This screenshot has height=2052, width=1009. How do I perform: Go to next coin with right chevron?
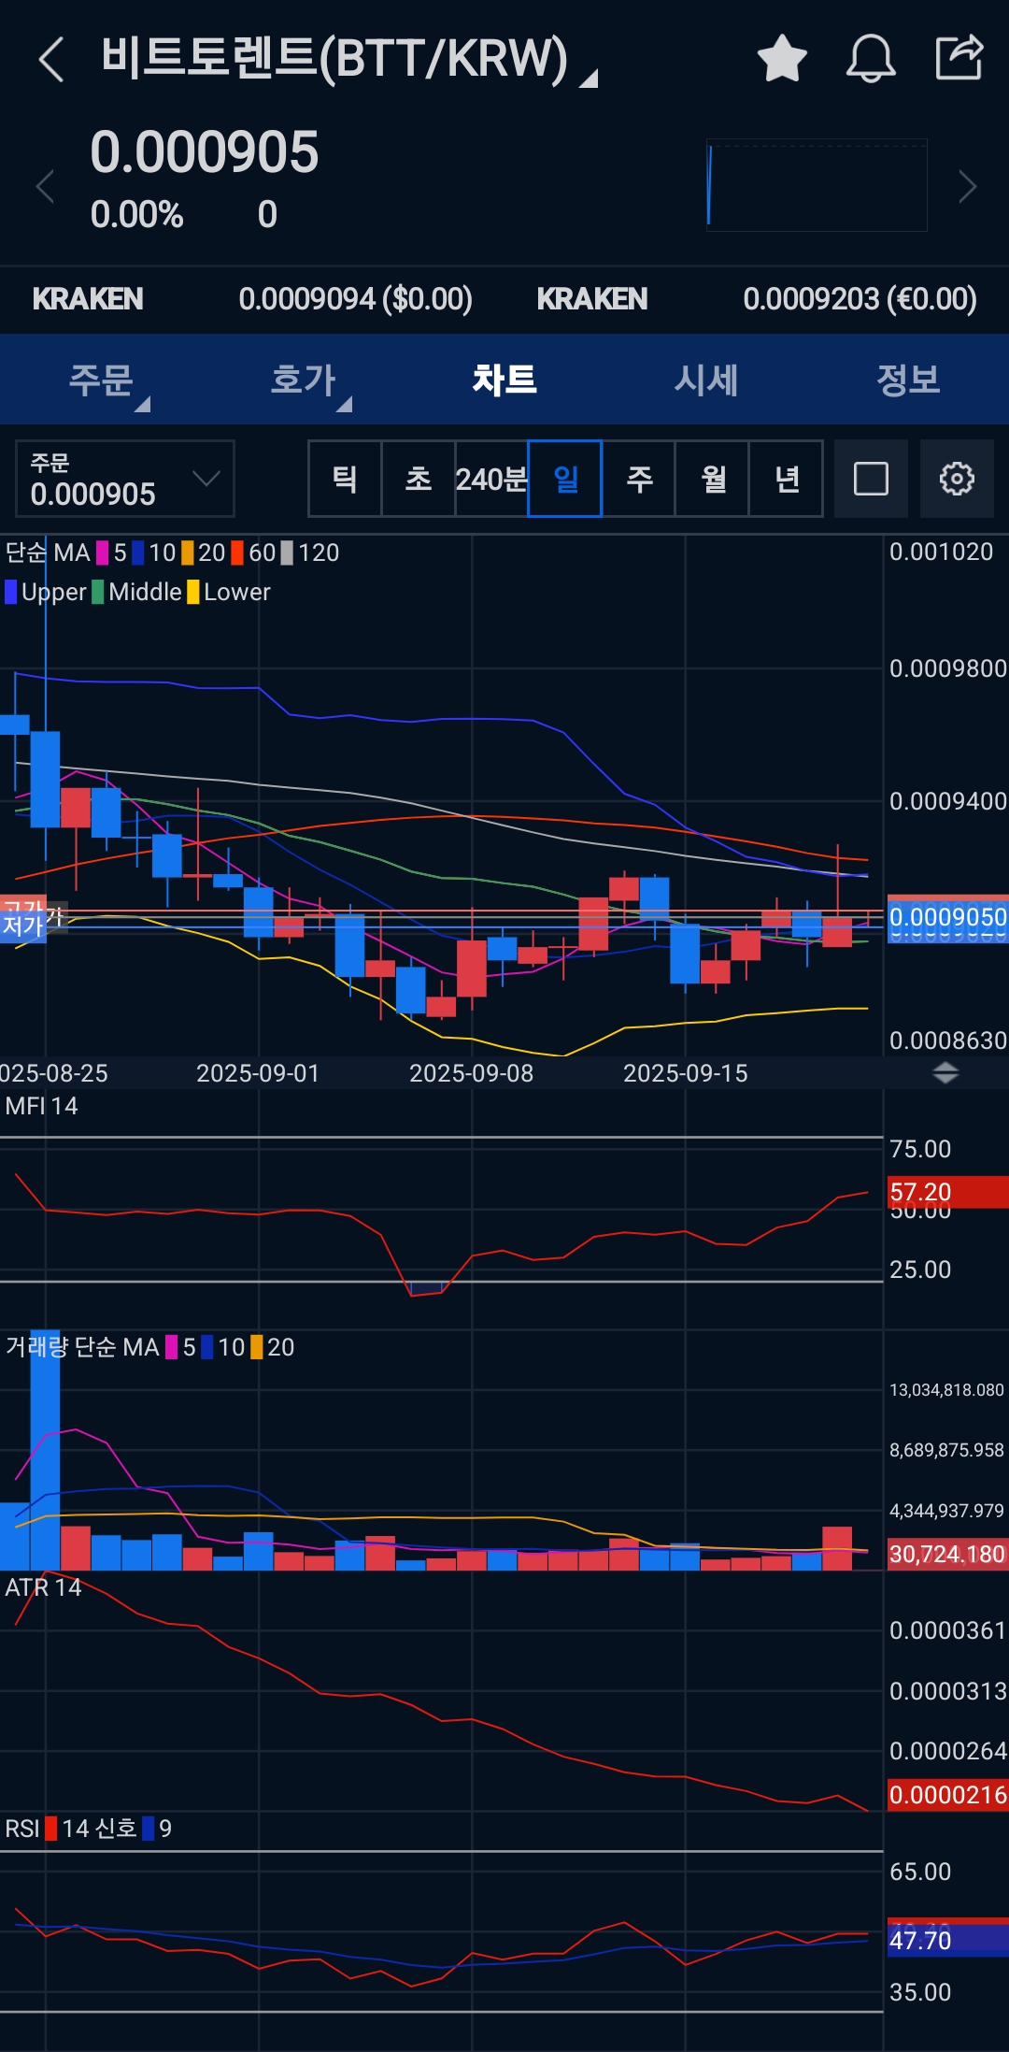click(968, 186)
